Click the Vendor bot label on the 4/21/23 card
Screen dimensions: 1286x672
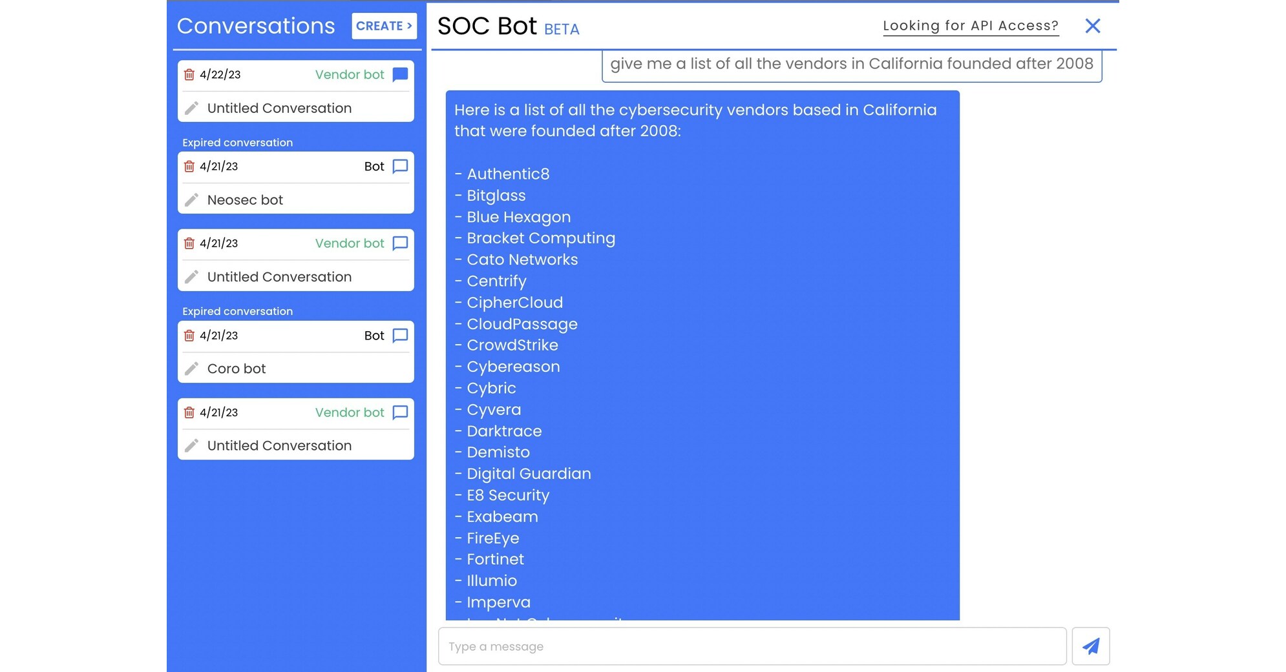point(350,243)
